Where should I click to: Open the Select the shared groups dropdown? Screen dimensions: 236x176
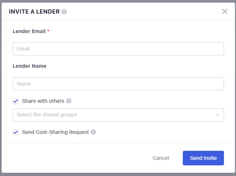[113, 115]
